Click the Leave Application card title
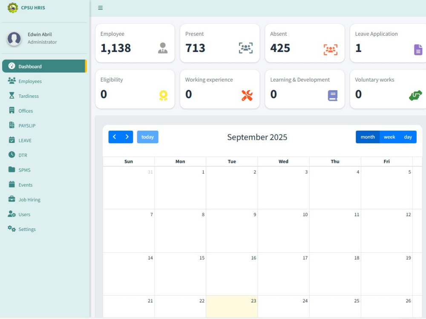This screenshot has width=426, height=319. (x=376, y=34)
